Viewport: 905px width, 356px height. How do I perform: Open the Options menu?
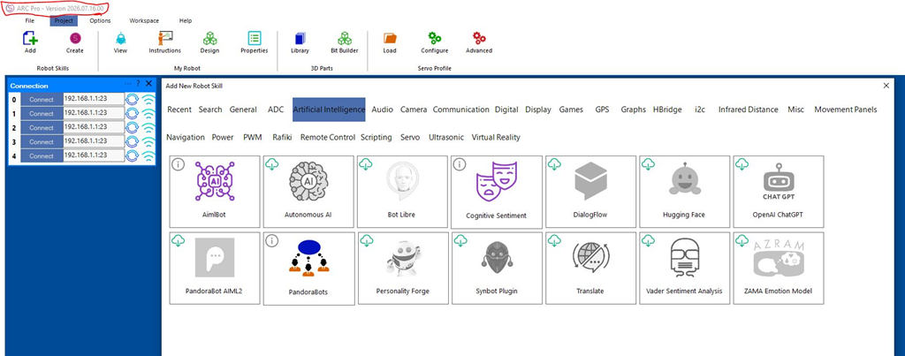click(101, 21)
